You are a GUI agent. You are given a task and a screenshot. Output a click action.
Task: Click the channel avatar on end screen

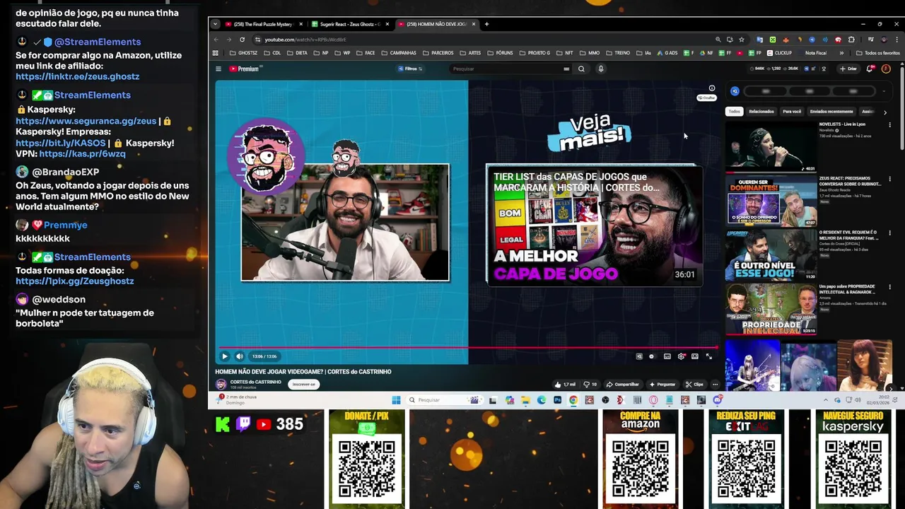click(x=266, y=156)
